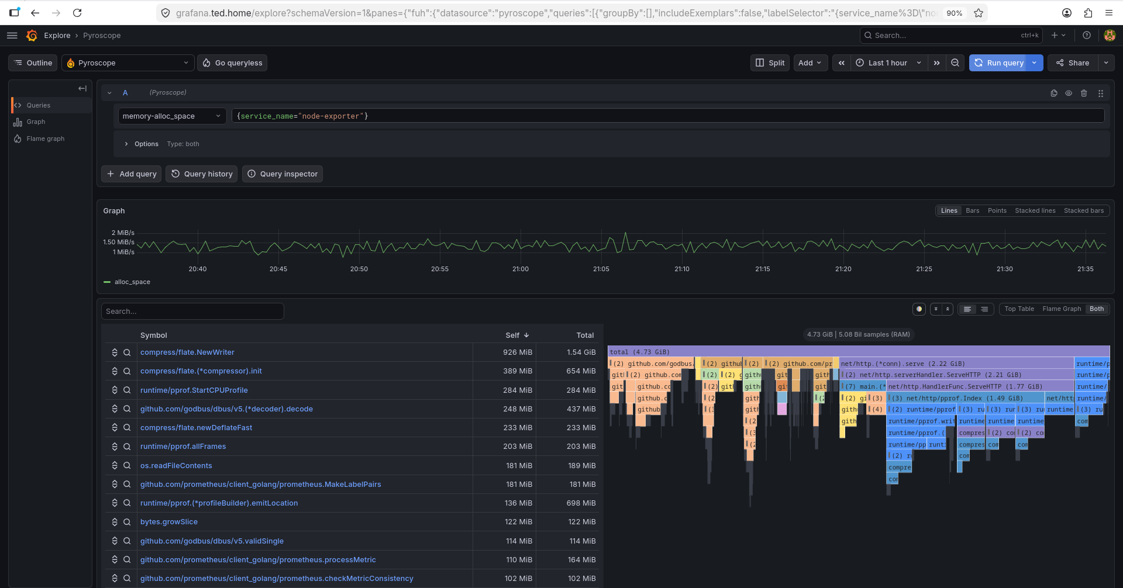The image size is (1123, 588).
Task: Toggle the main navigation hamburger menu
Action: (12, 36)
